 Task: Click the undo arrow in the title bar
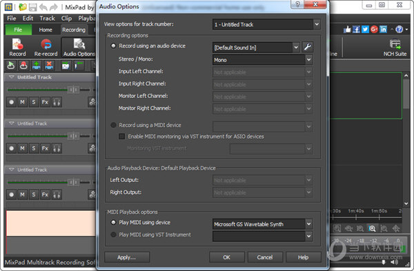click(43, 7)
